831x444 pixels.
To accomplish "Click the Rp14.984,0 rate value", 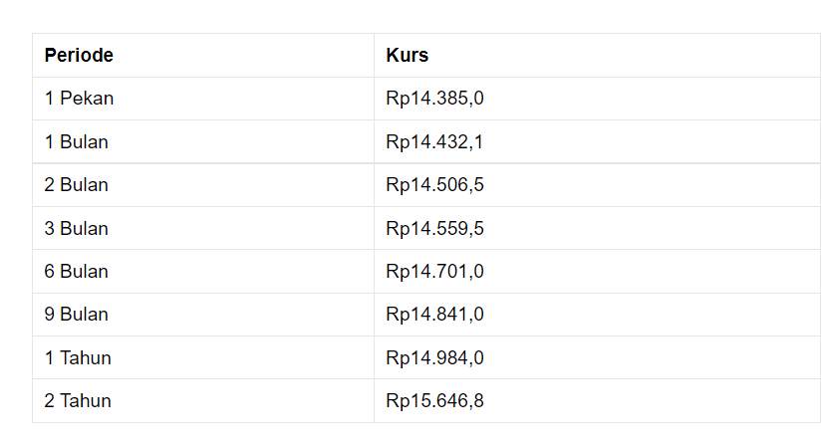I will pyautogui.click(x=434, y=358).
